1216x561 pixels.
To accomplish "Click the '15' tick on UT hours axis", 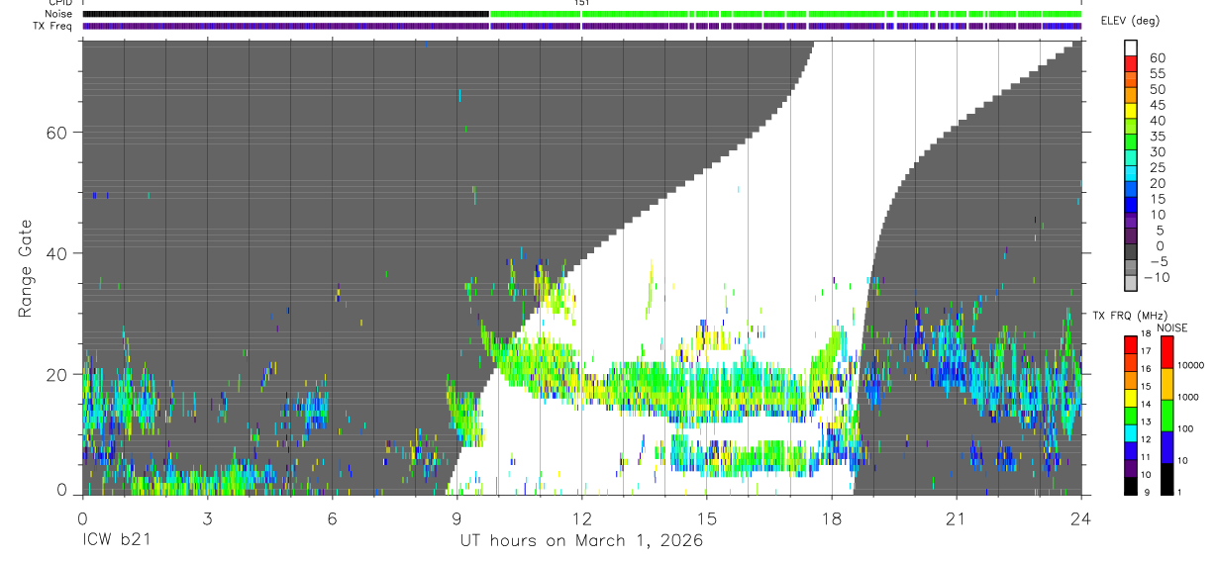I will 707,518.
